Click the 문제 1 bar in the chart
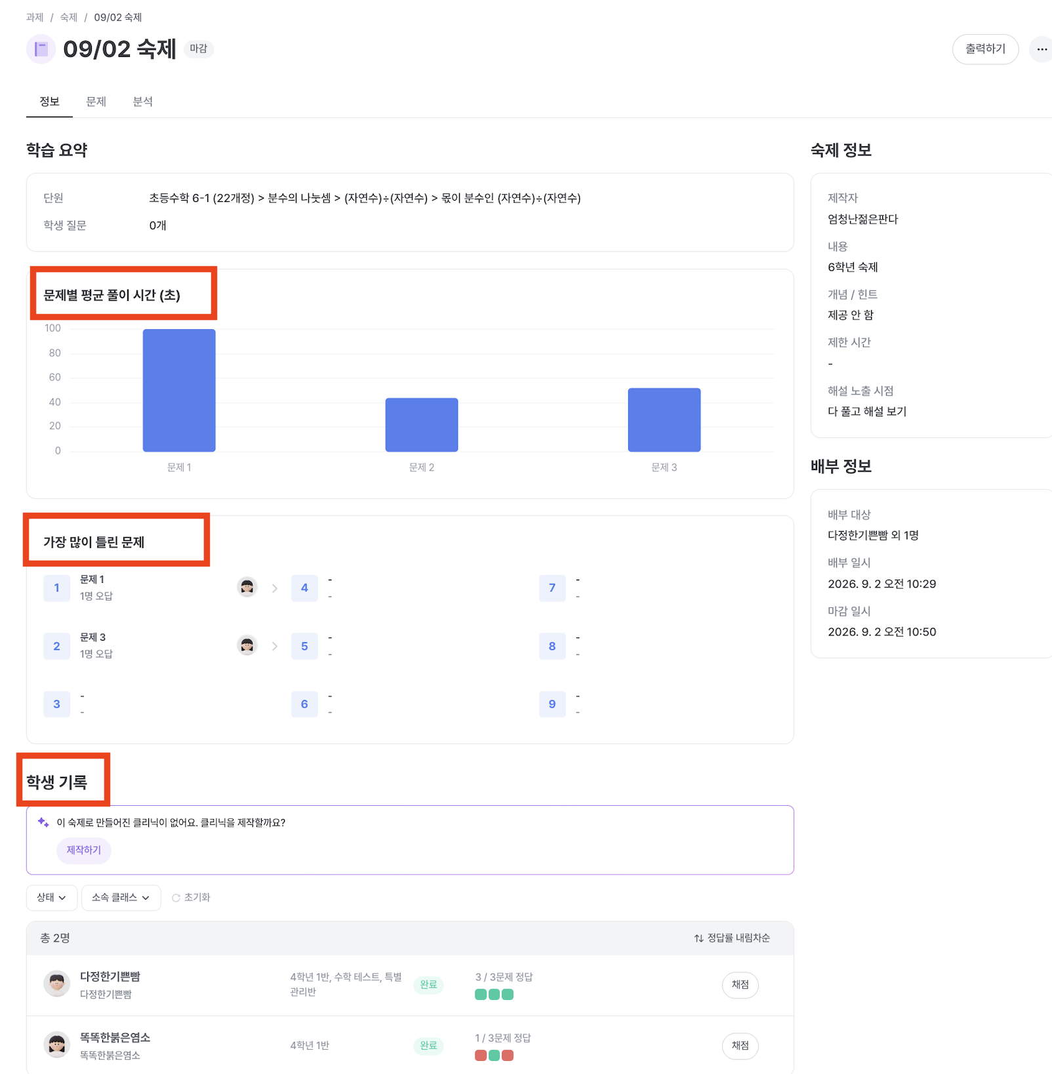Viewport: 1052px width, 1074px height. [179, 390]
